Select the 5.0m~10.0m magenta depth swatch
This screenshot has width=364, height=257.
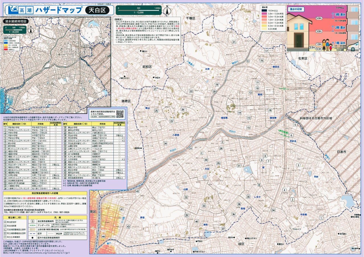tap(265, 13)
